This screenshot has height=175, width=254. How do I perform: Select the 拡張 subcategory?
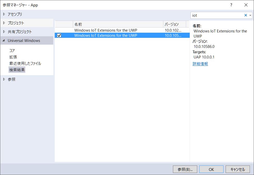(13, 57)
